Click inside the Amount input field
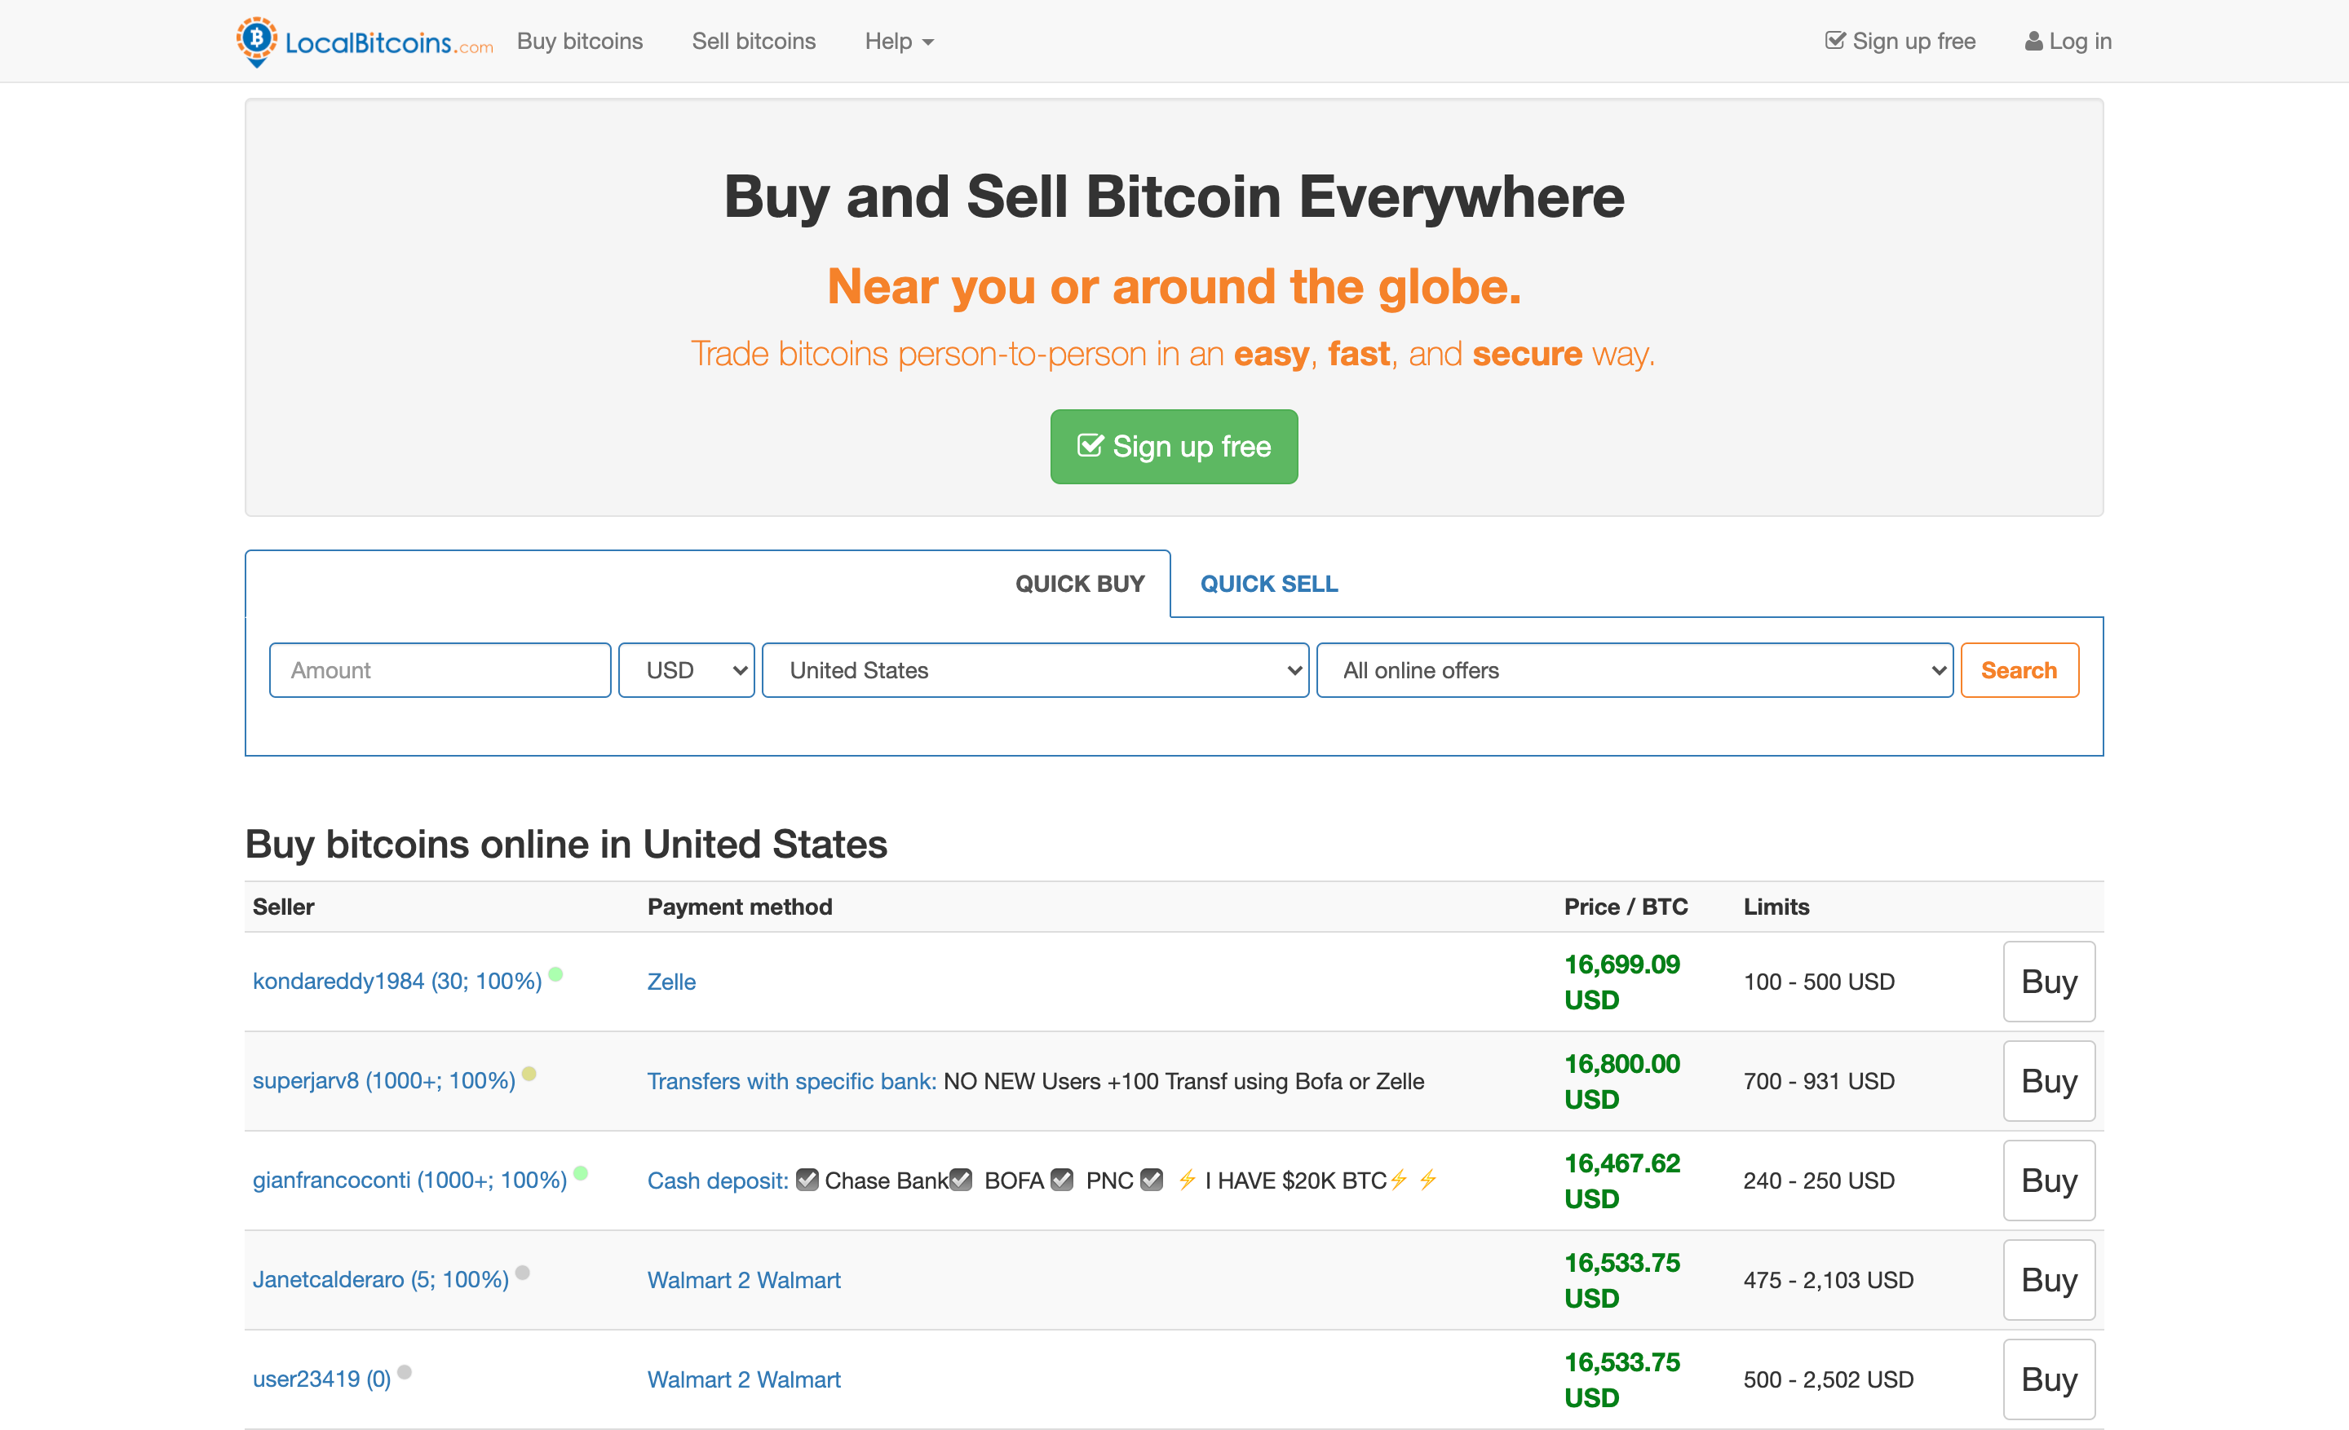The image size is (2349, 1430). tap(440, 669)
